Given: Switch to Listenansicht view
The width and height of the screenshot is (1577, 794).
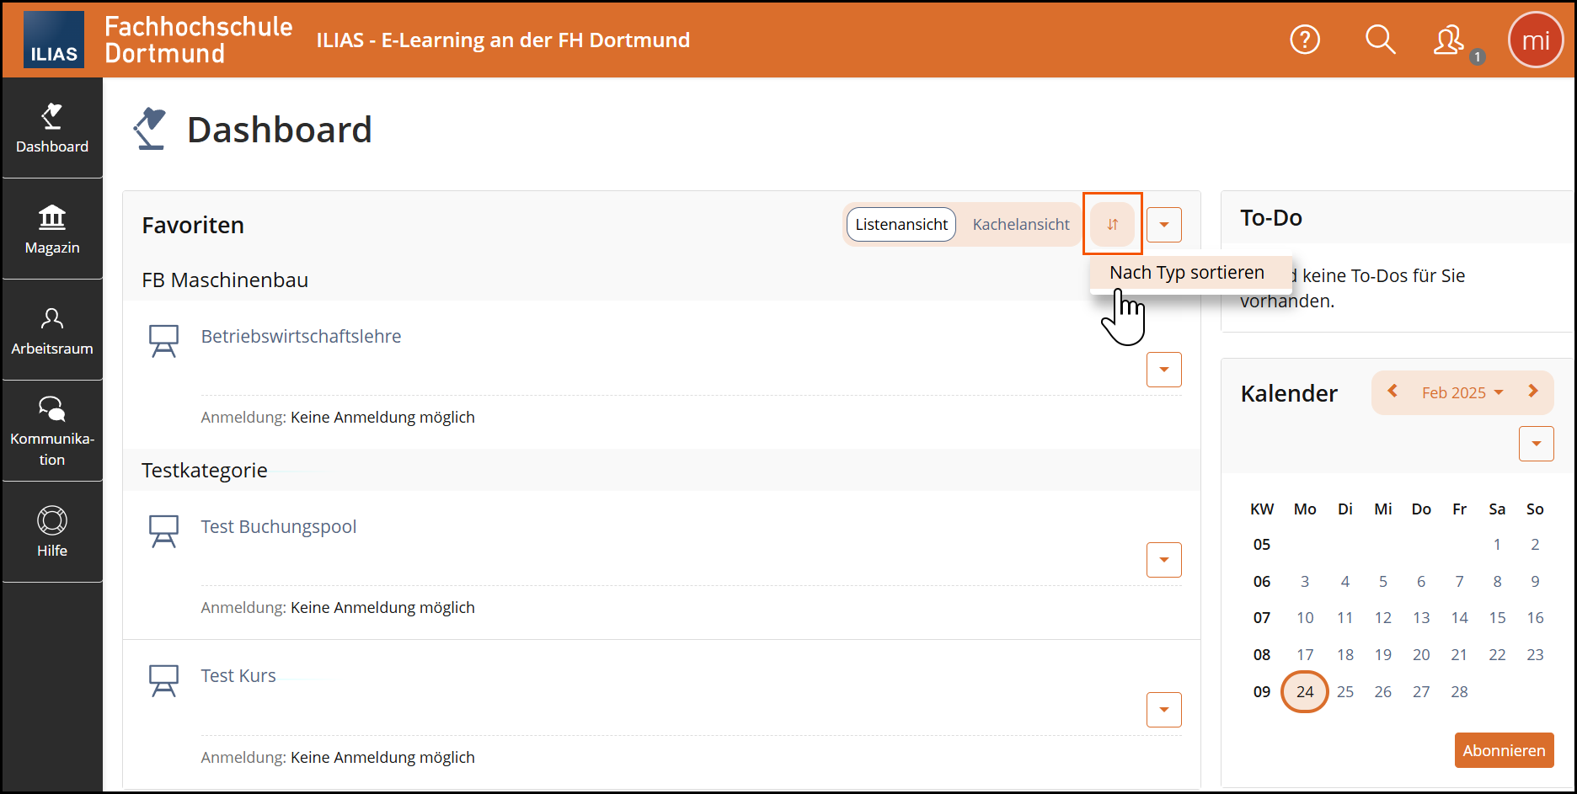Looking at the screenshot, I should pyautogui.click(x=901, y=225).
